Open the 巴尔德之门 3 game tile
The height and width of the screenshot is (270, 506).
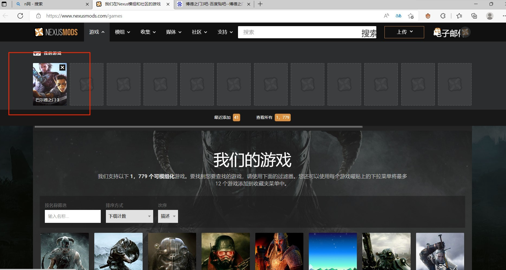click(x=50, y=84)
